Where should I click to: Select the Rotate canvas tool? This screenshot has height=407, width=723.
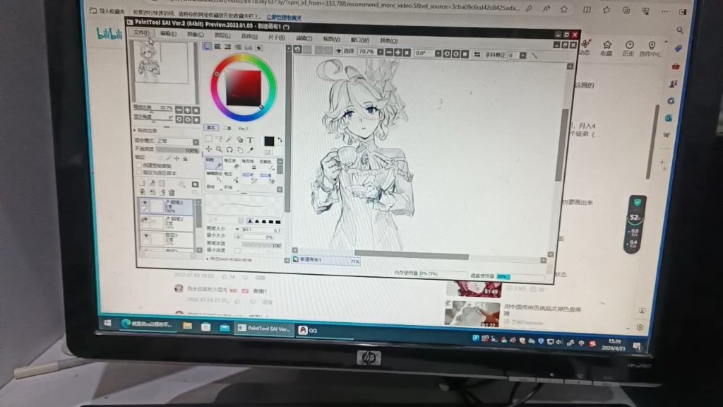pyautogui.click(x=229, y=150)
